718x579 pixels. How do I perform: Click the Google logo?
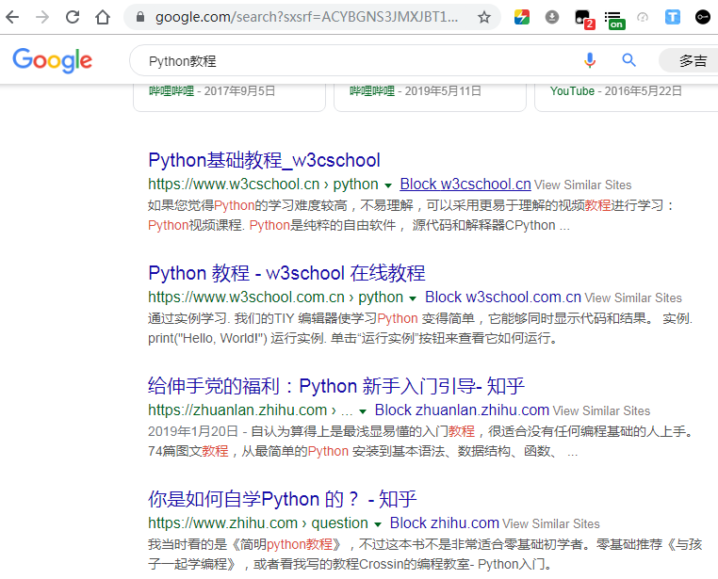[x=52, y=61]
